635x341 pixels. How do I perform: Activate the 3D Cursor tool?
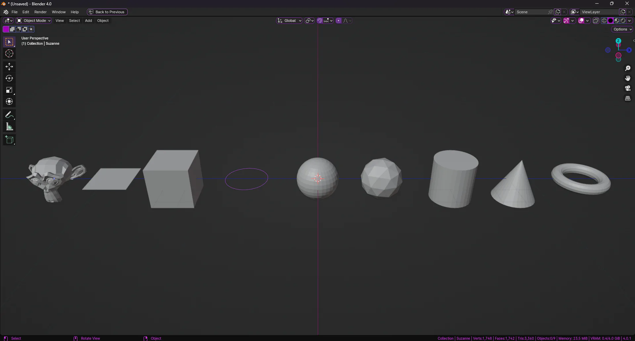(9, 53)
